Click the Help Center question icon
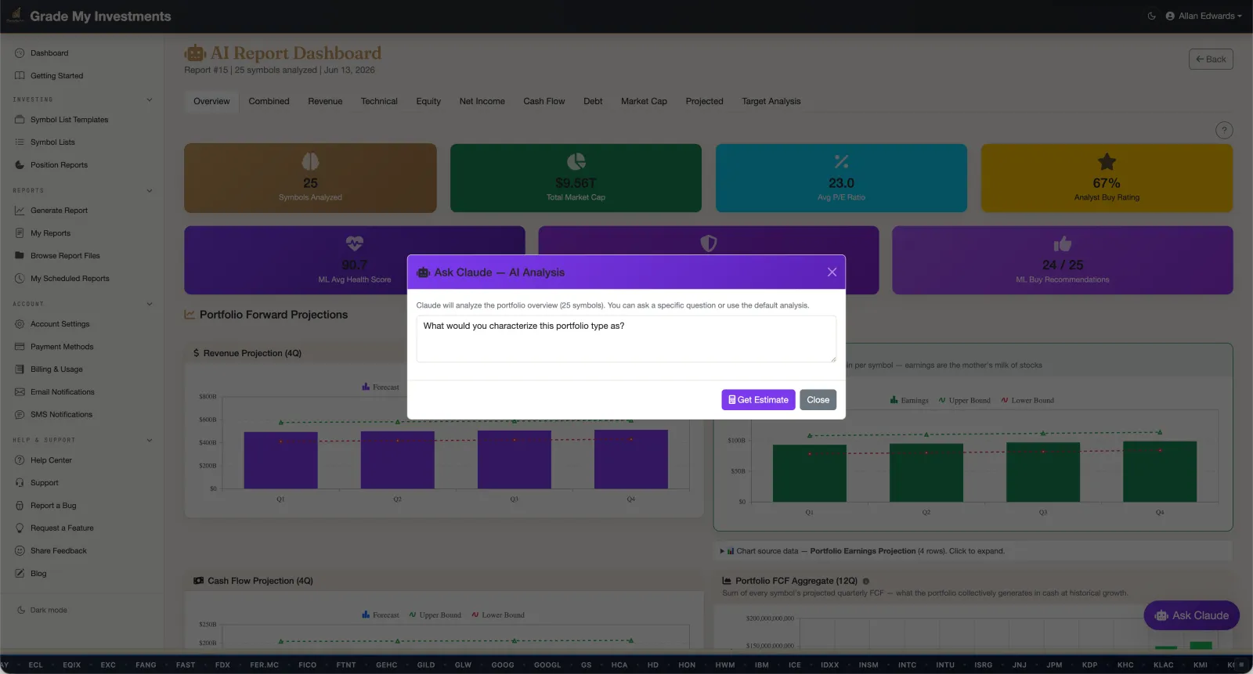This screenshot has width=1253, height=674. click(20, 460)
